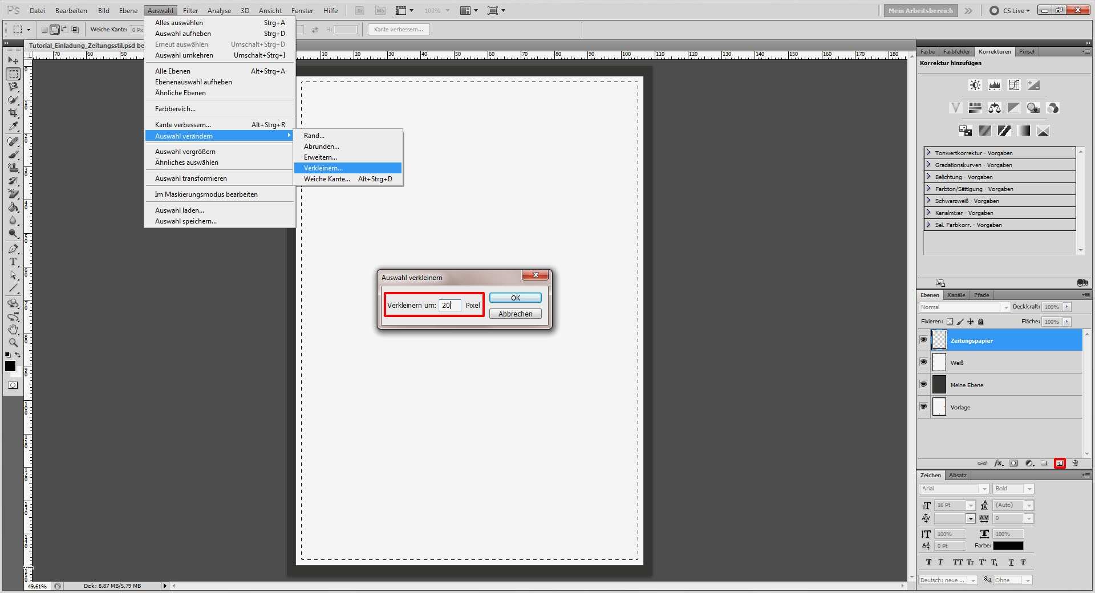This screenshot has height=593, width=1095.
Task: Select the Eyedropper tool
Action: point(13,126)
